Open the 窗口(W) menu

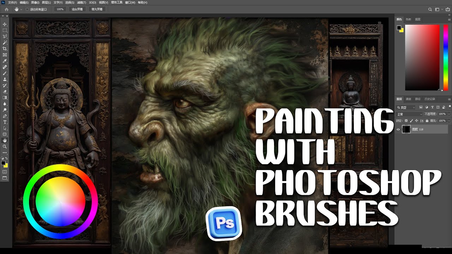[130, 2]
